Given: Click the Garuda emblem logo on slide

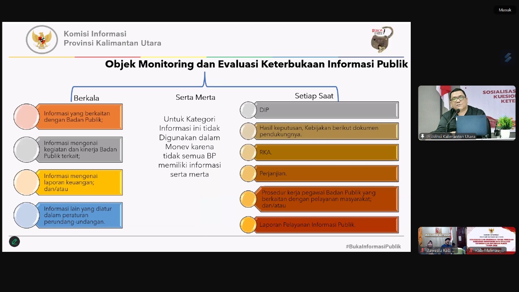Looking at the screenshot, I should [42, 40].
